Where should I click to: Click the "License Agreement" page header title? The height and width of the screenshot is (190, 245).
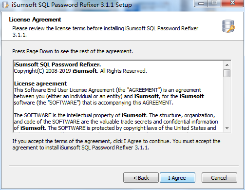point(35,20)
